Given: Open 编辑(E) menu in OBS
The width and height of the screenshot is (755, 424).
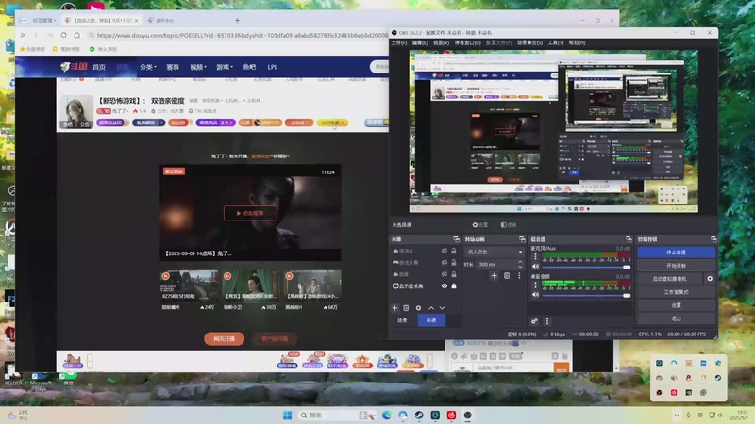Looking at the screenshot, I should click(x=420, y=42).
